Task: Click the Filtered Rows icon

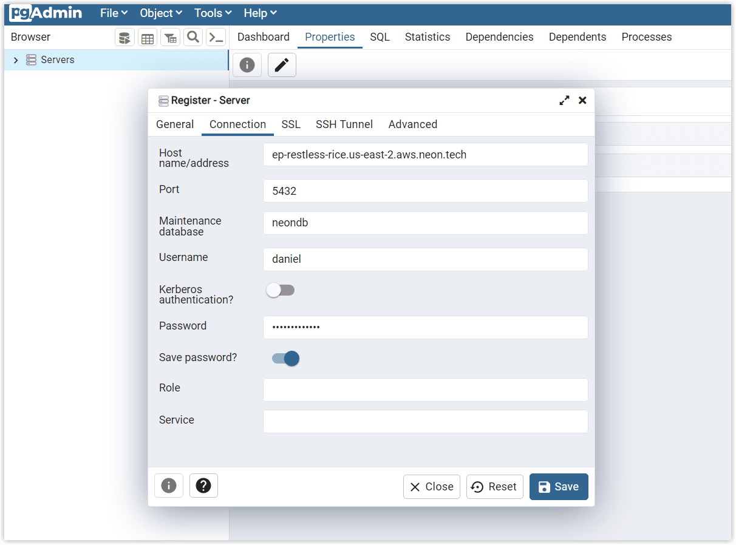Action: point(170,38)
